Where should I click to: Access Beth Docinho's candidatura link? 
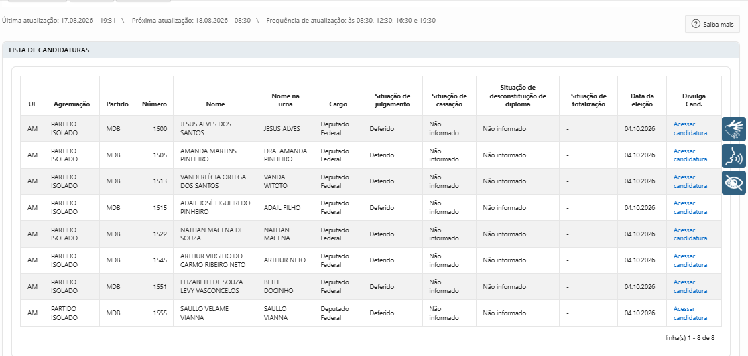coord(690,286)
